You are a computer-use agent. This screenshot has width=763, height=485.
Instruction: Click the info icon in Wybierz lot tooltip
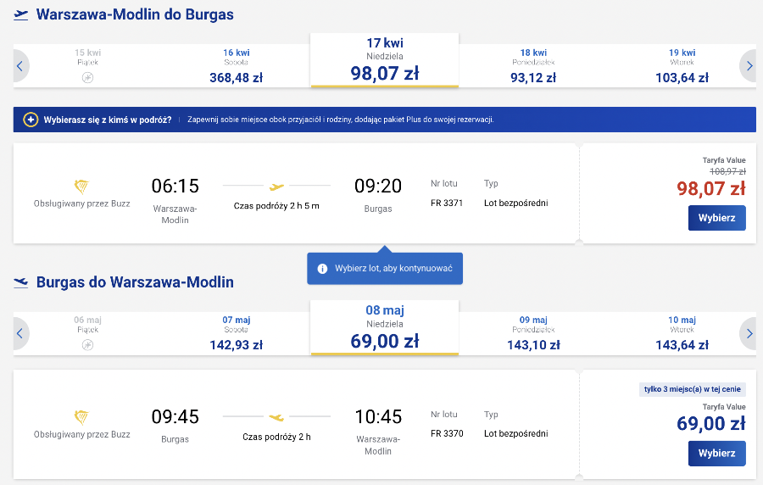pos(322,269)
